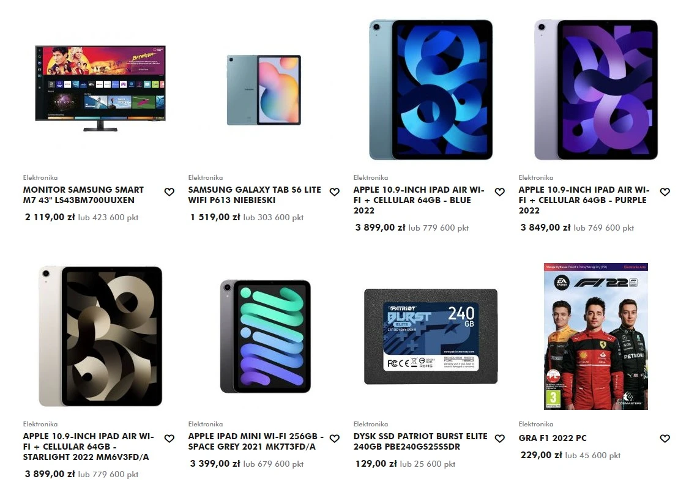Save iPad Mini Space Grey via heart icon

(x=334, y=439)
